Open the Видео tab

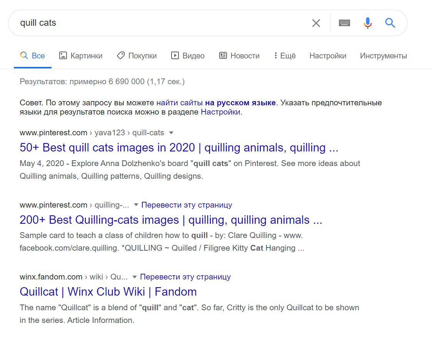tap(188, 56)
